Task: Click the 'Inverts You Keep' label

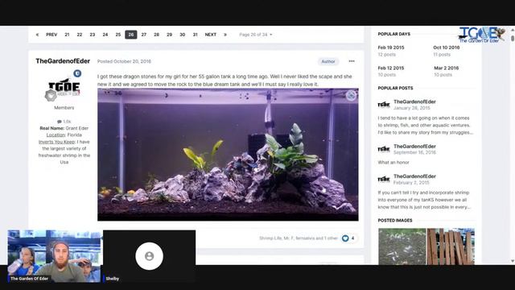Action: [x=57, y=142]
